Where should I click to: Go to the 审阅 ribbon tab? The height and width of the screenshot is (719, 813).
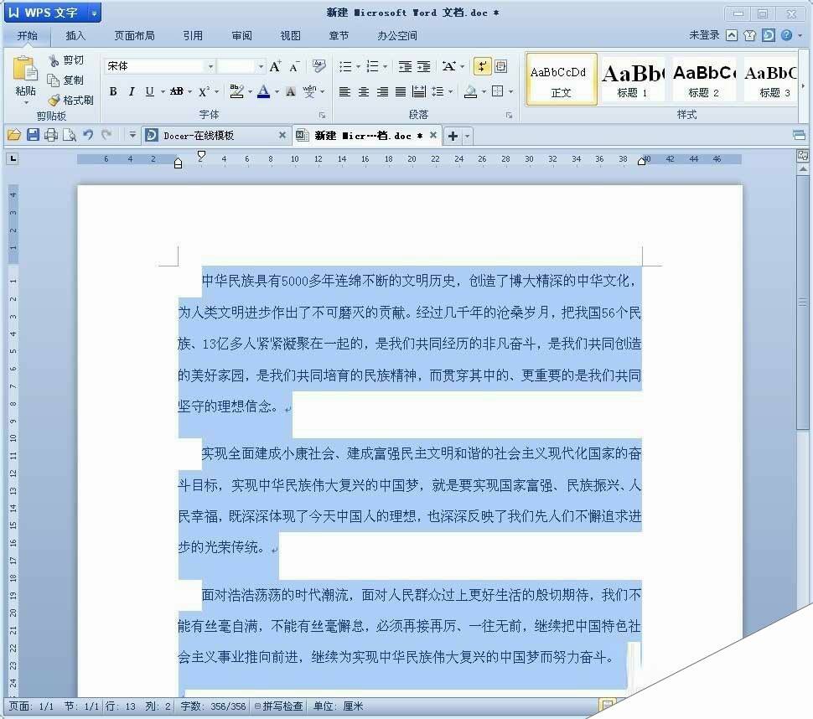pos(241,36)
